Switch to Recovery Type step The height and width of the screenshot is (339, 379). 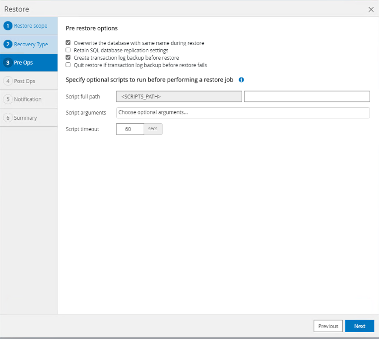coord(31,44)
